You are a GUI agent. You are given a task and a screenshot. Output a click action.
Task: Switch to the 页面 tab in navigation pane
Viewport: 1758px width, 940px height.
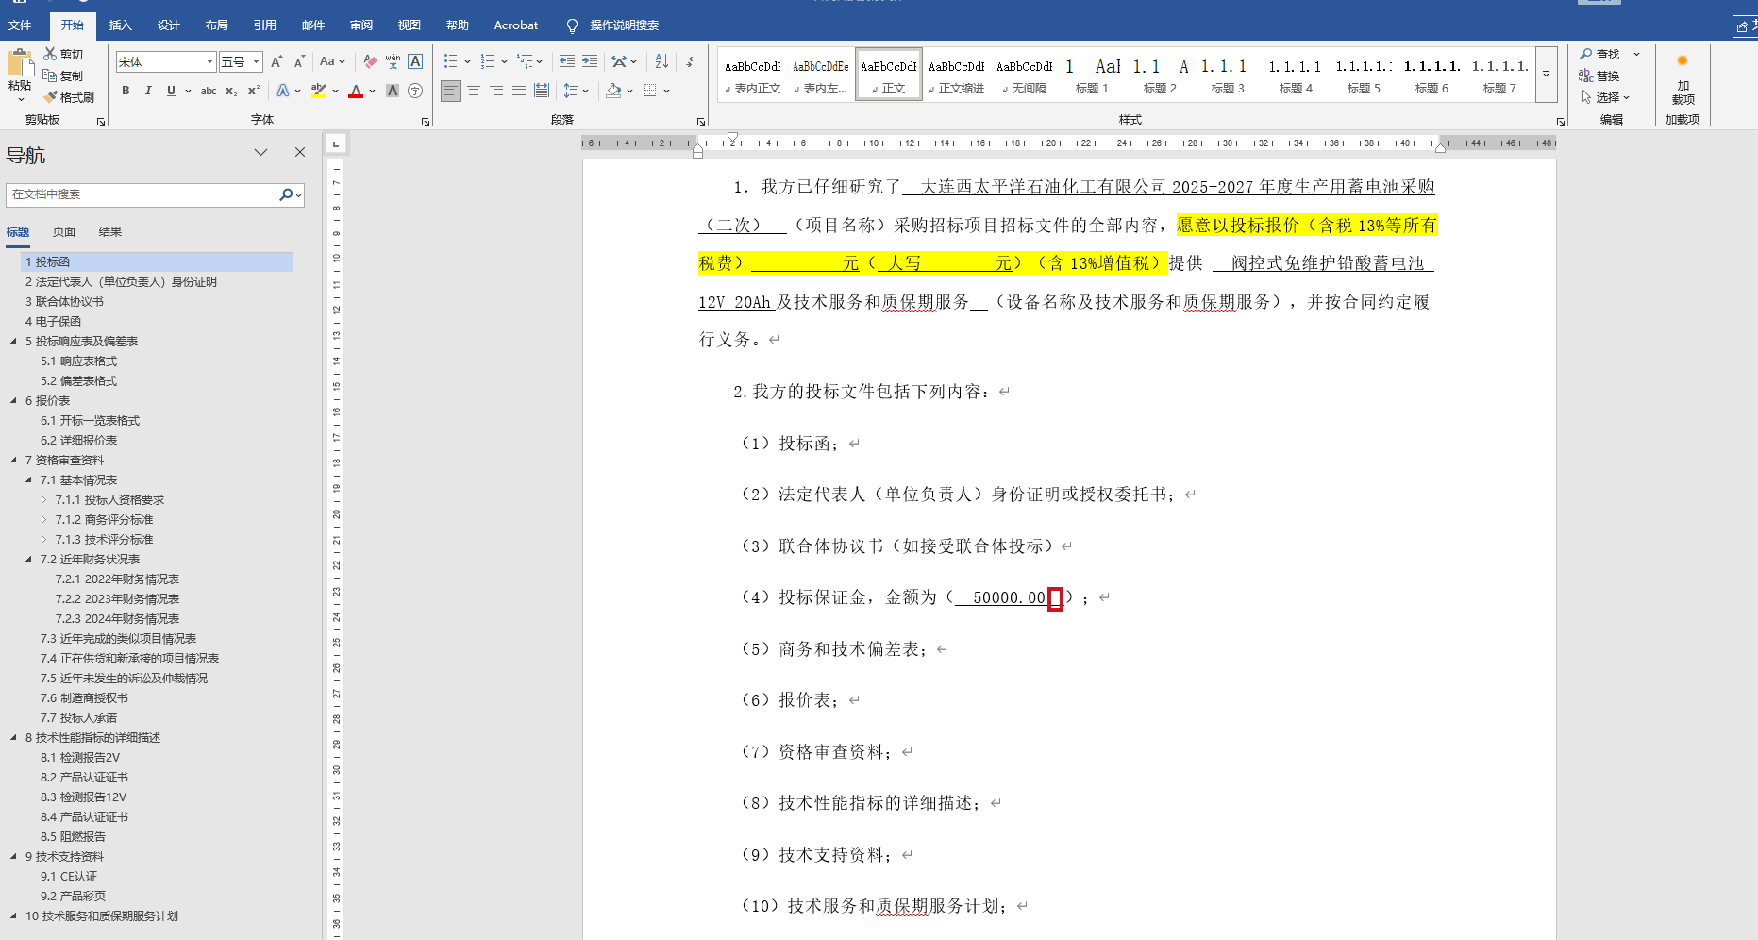[x=64, y=231]
